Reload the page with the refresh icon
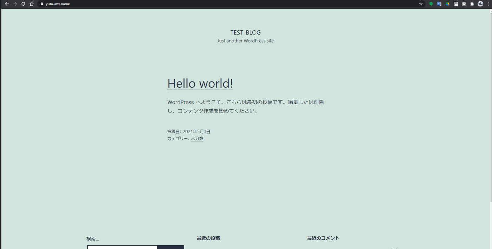492x249 pixels. click(24, 4)
